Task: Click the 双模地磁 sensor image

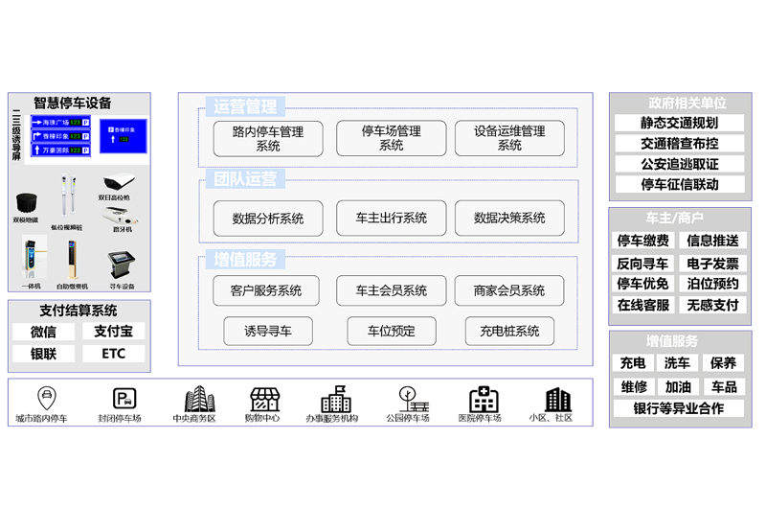Action: [x=28, y=202]
